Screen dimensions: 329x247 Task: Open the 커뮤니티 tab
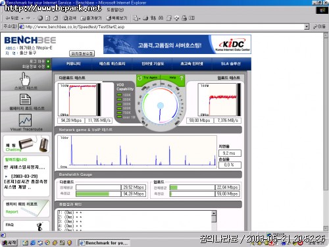click(x=73, y=64)
